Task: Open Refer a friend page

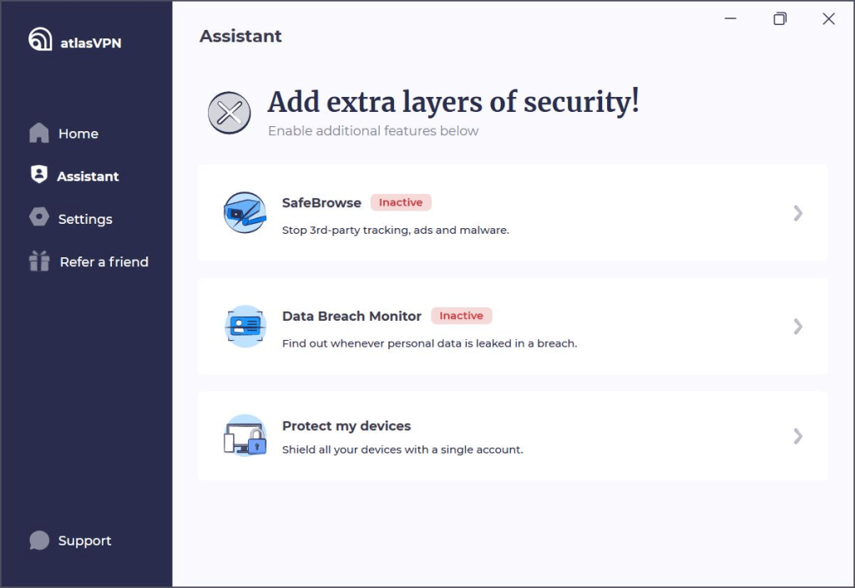Action: coord(104,261)
